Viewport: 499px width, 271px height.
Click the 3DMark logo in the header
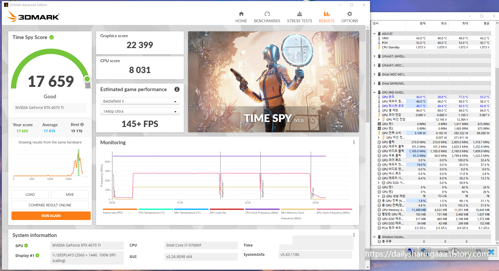click(33, 16)
